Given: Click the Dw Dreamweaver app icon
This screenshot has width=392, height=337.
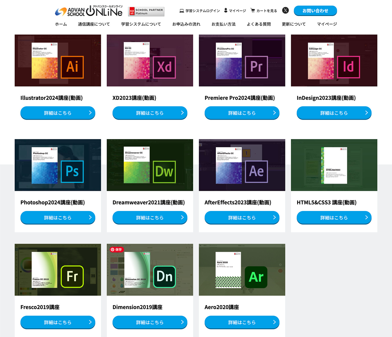Looking at the screenshot, I should (x=164, y=172).
